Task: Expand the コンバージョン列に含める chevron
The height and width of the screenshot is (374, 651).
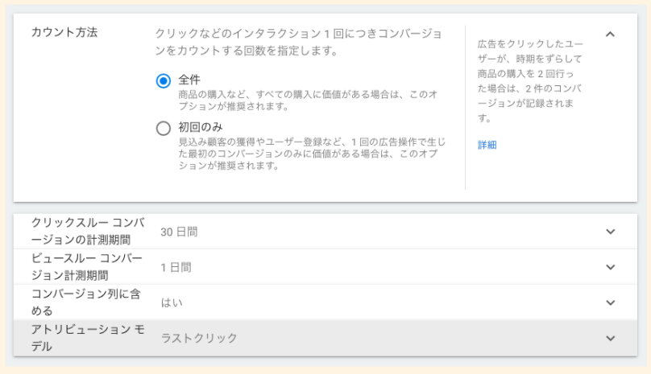Action: coord(610,302)
